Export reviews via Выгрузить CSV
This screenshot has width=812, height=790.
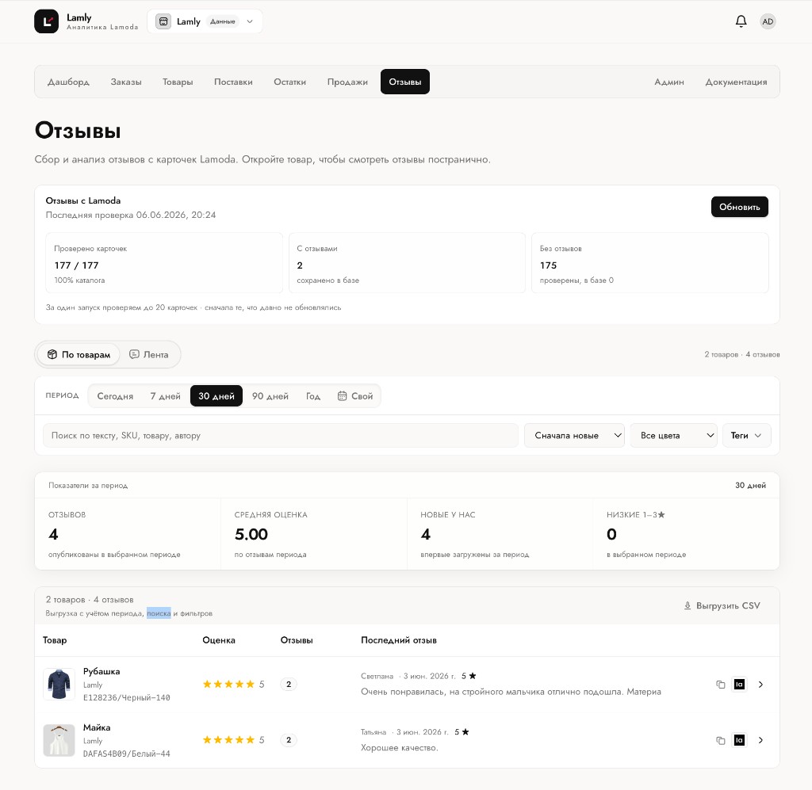coord(722,606)
